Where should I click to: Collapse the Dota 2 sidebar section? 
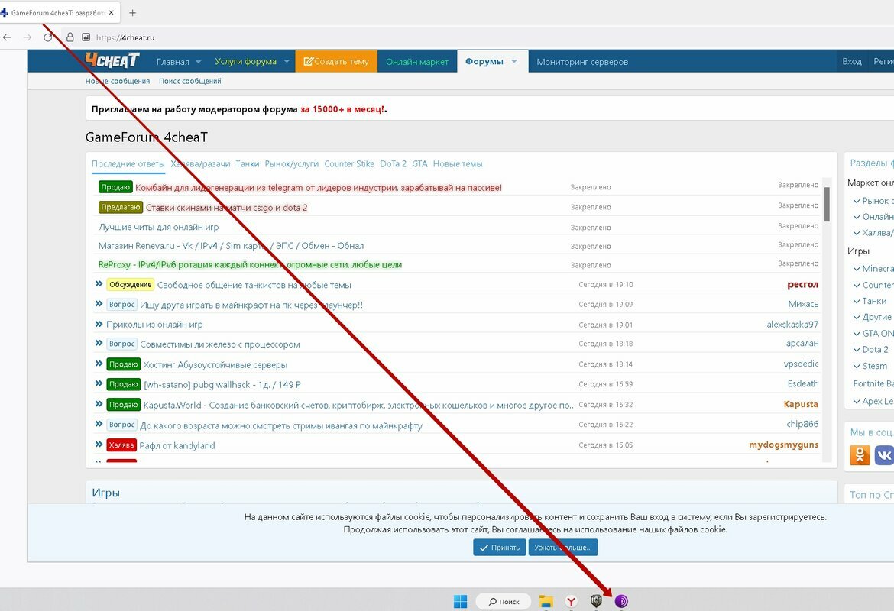pos(857,349)
